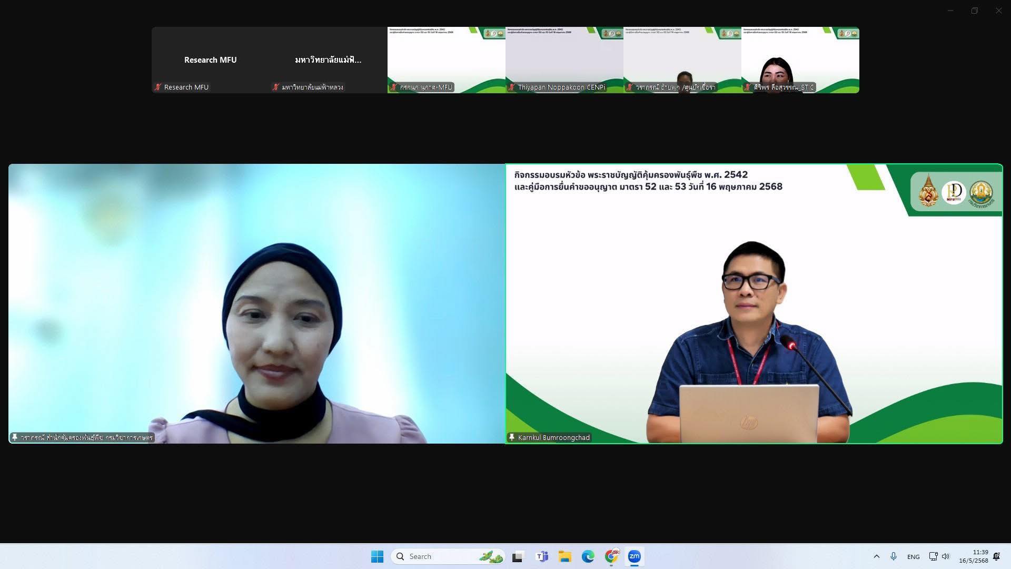1011x569 pixels.
Task: Click the Thiyapan Noppakoon CENPi name label
Action: 561,87
